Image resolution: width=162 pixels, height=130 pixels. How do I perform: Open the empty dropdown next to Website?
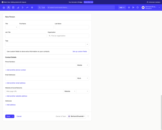point(83,91)
